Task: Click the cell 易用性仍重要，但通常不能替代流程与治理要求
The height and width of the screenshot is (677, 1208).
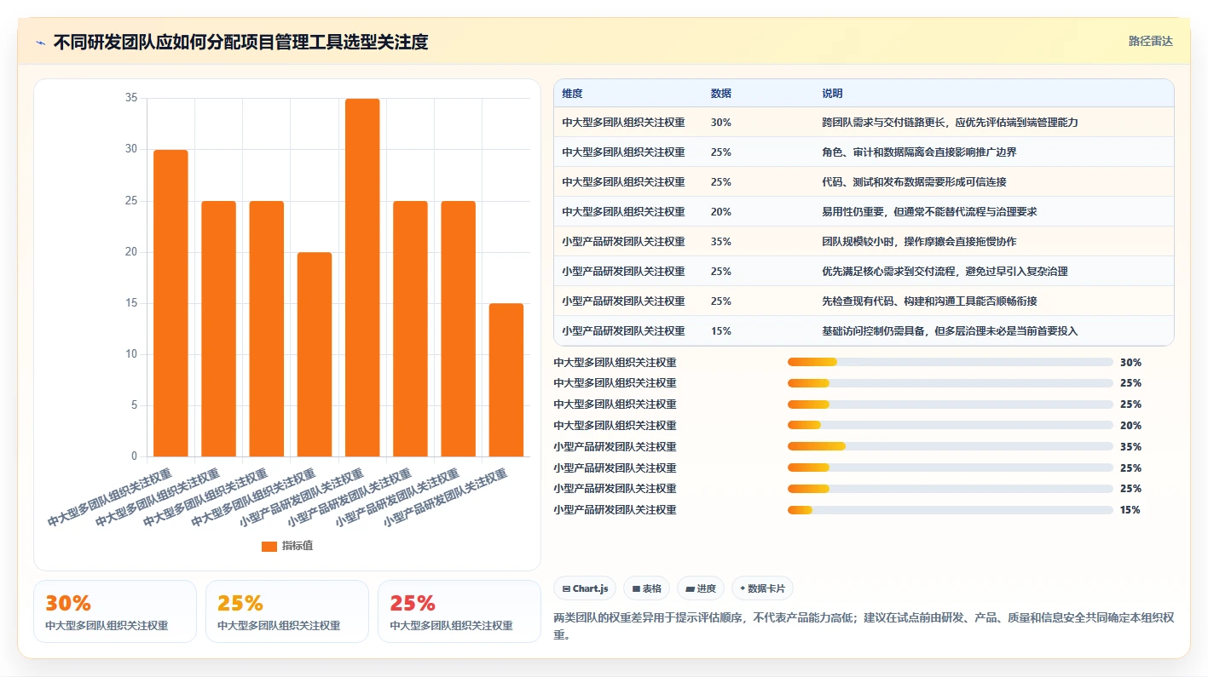Action: (929, 212)
